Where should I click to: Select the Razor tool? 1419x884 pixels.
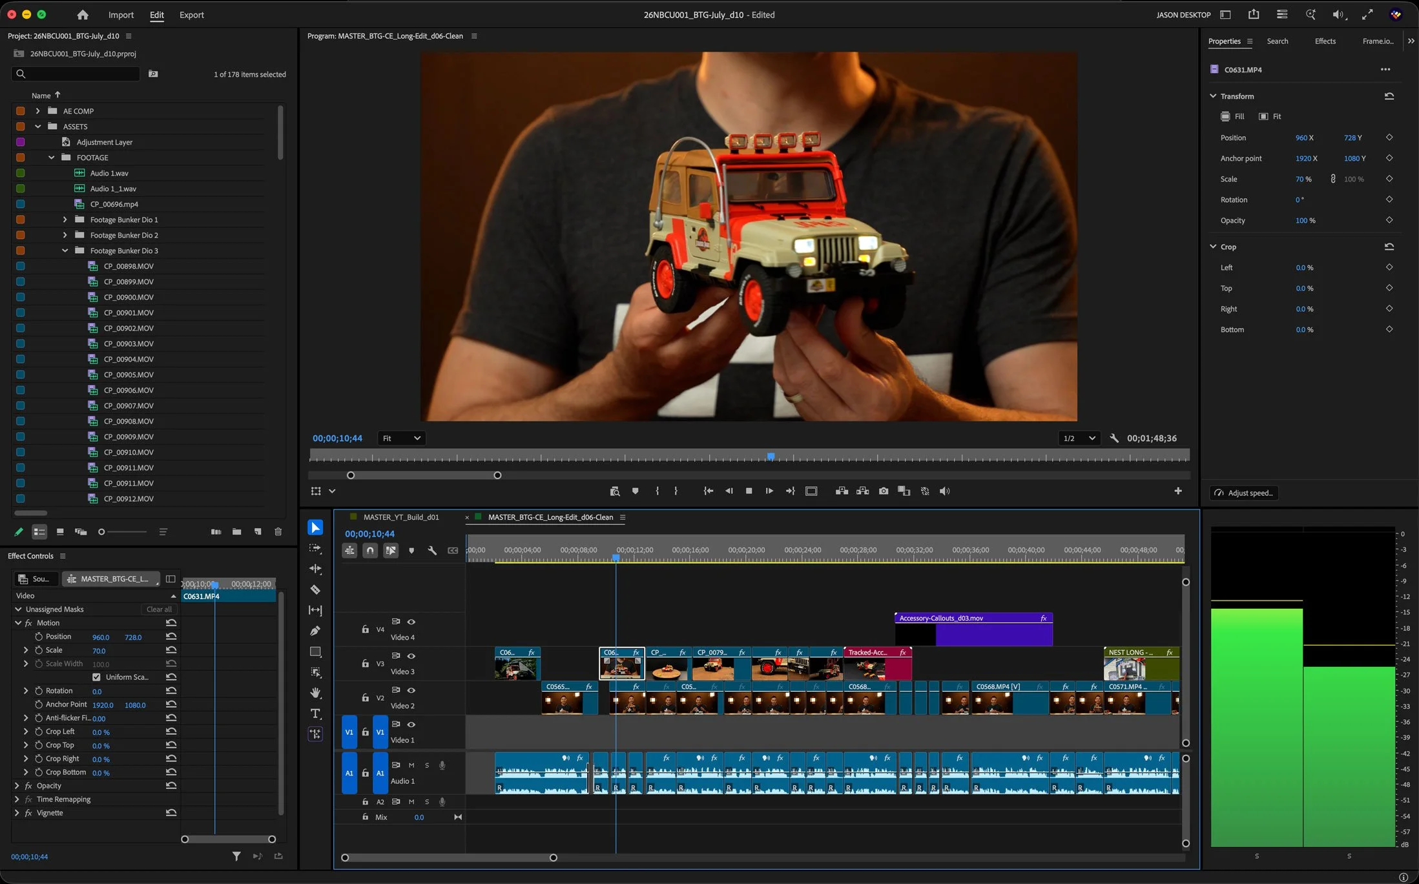coord(315,590)
